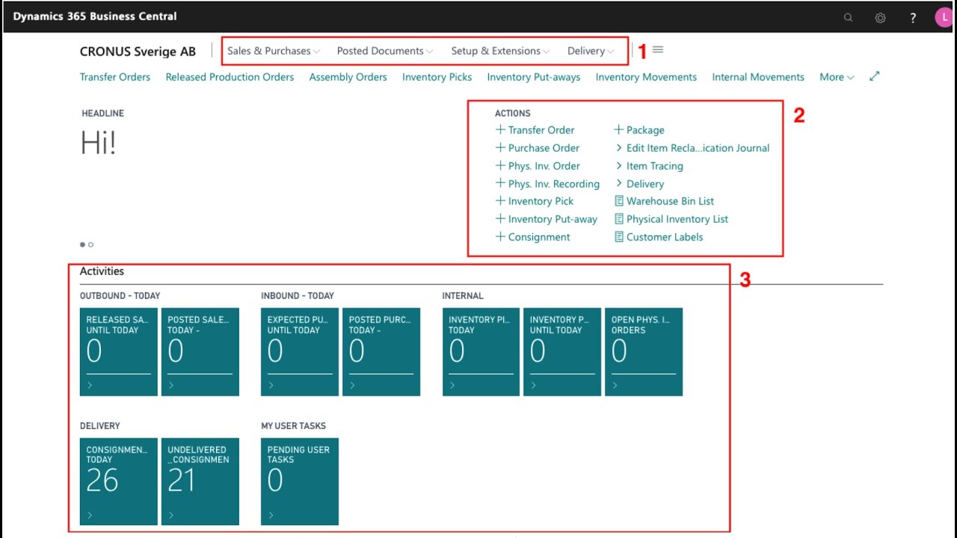Open the More dropdown in navigation links
The image size is (957, 538).
837,77
